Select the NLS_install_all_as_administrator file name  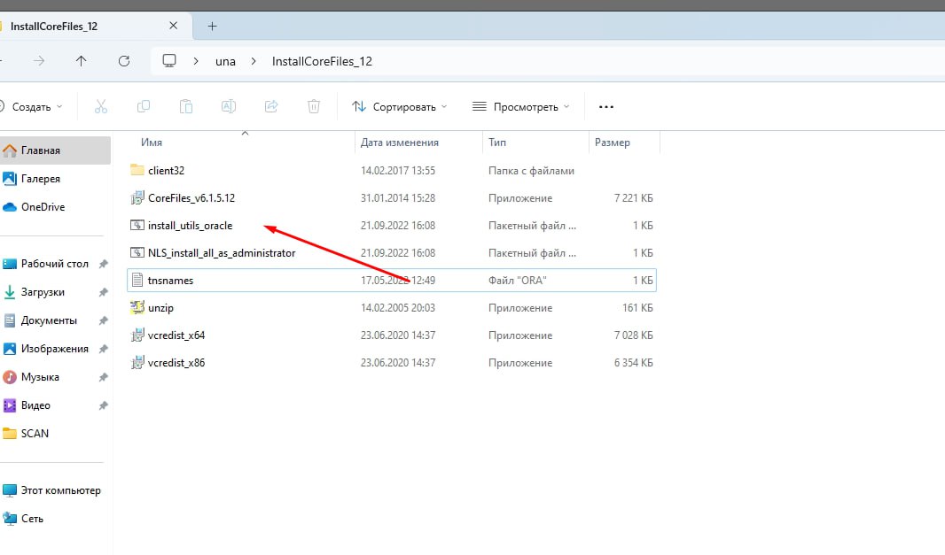[x=222, y=253]
